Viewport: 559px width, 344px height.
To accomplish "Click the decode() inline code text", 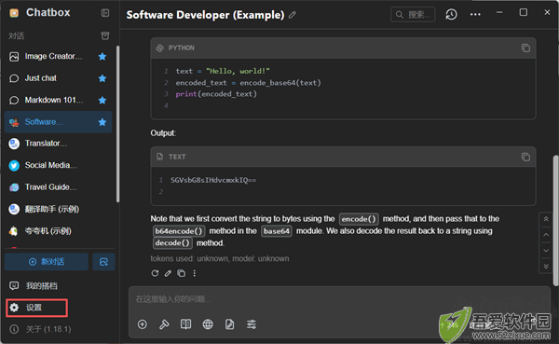I will 172,243.
